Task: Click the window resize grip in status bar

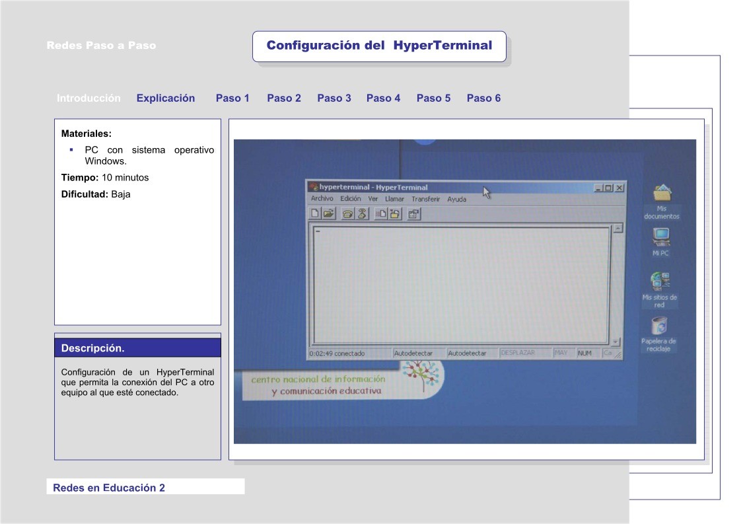Action: 617,354
